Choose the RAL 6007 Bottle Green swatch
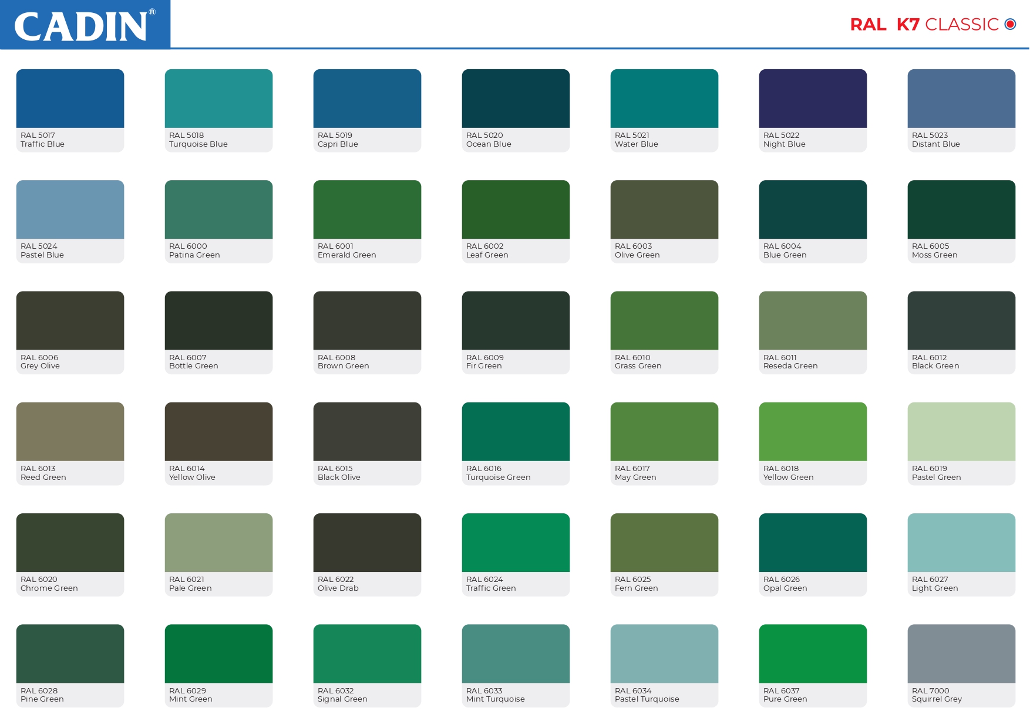 pyautogui.click(x=218, y=320)
